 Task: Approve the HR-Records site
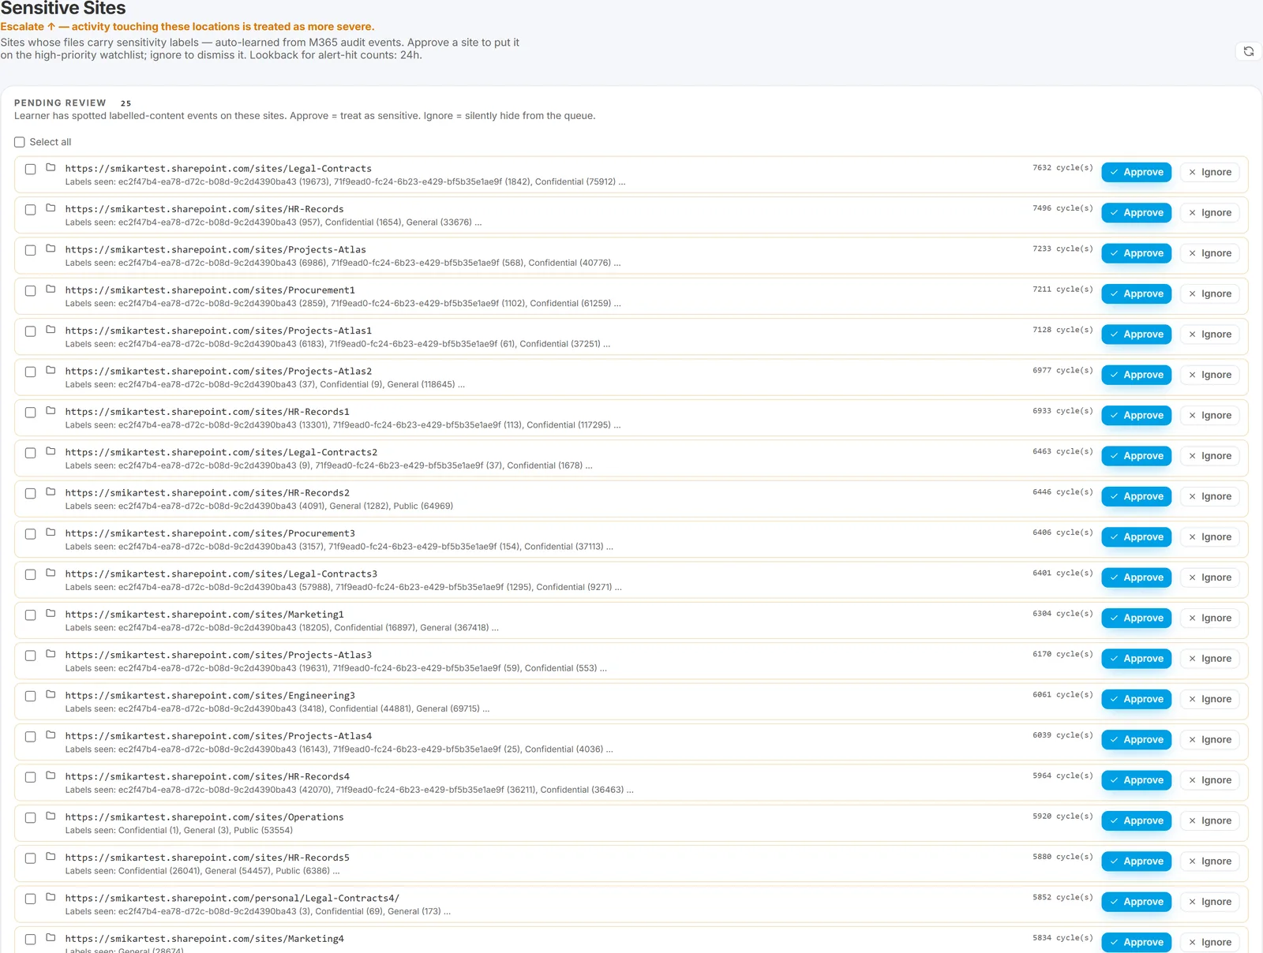tap(1136, 213)
